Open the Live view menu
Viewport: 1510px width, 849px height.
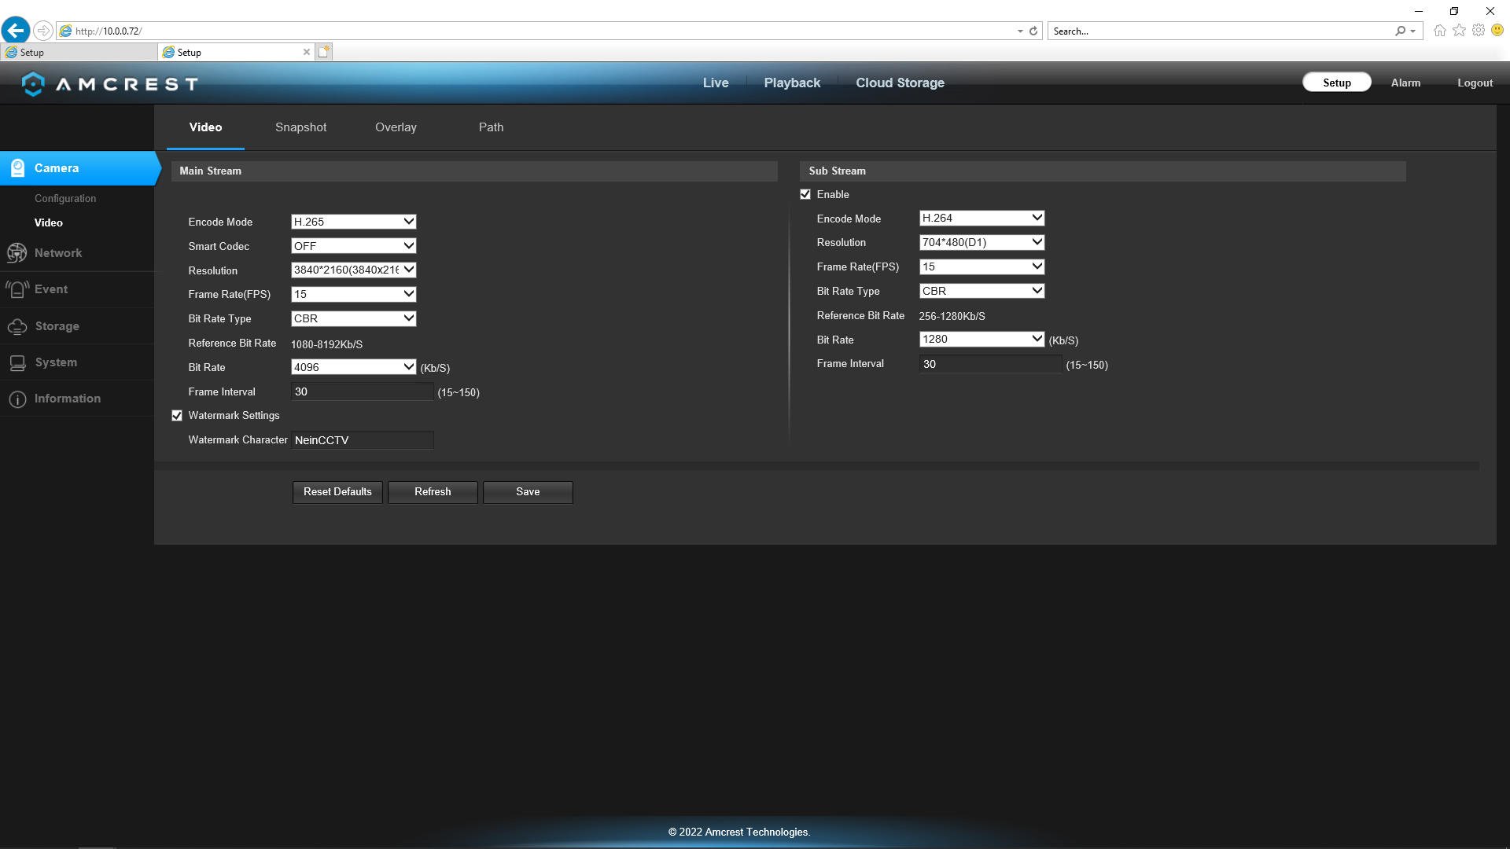716,83
